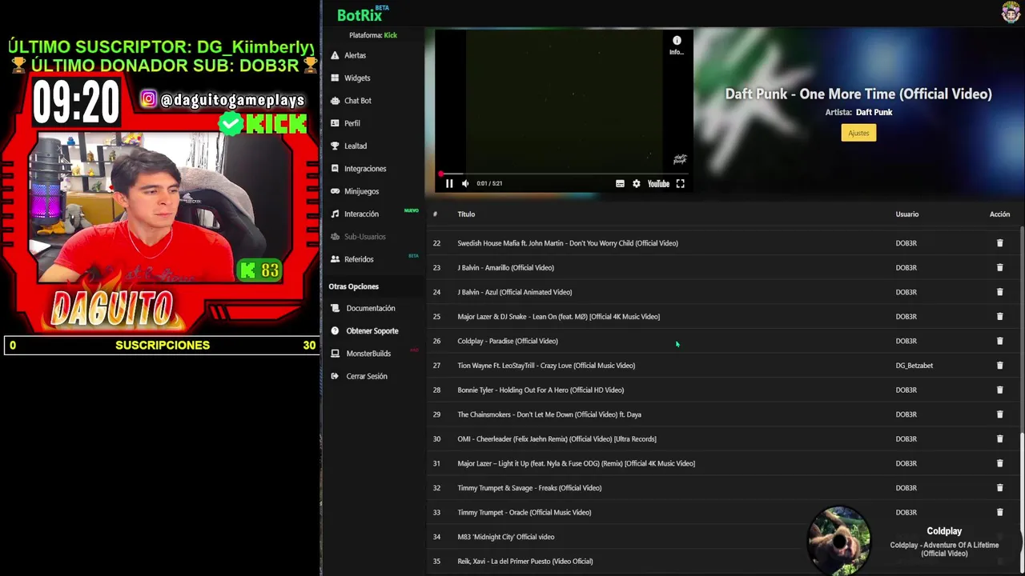Delete Coldplay - Paradise song
Viewport: 1025px width, 576px height.
999,341
